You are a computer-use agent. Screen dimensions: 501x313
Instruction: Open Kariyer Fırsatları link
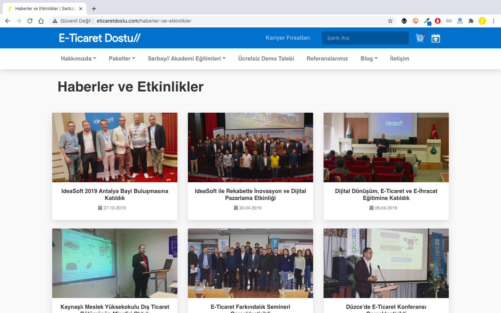click(x=288, y=38)
